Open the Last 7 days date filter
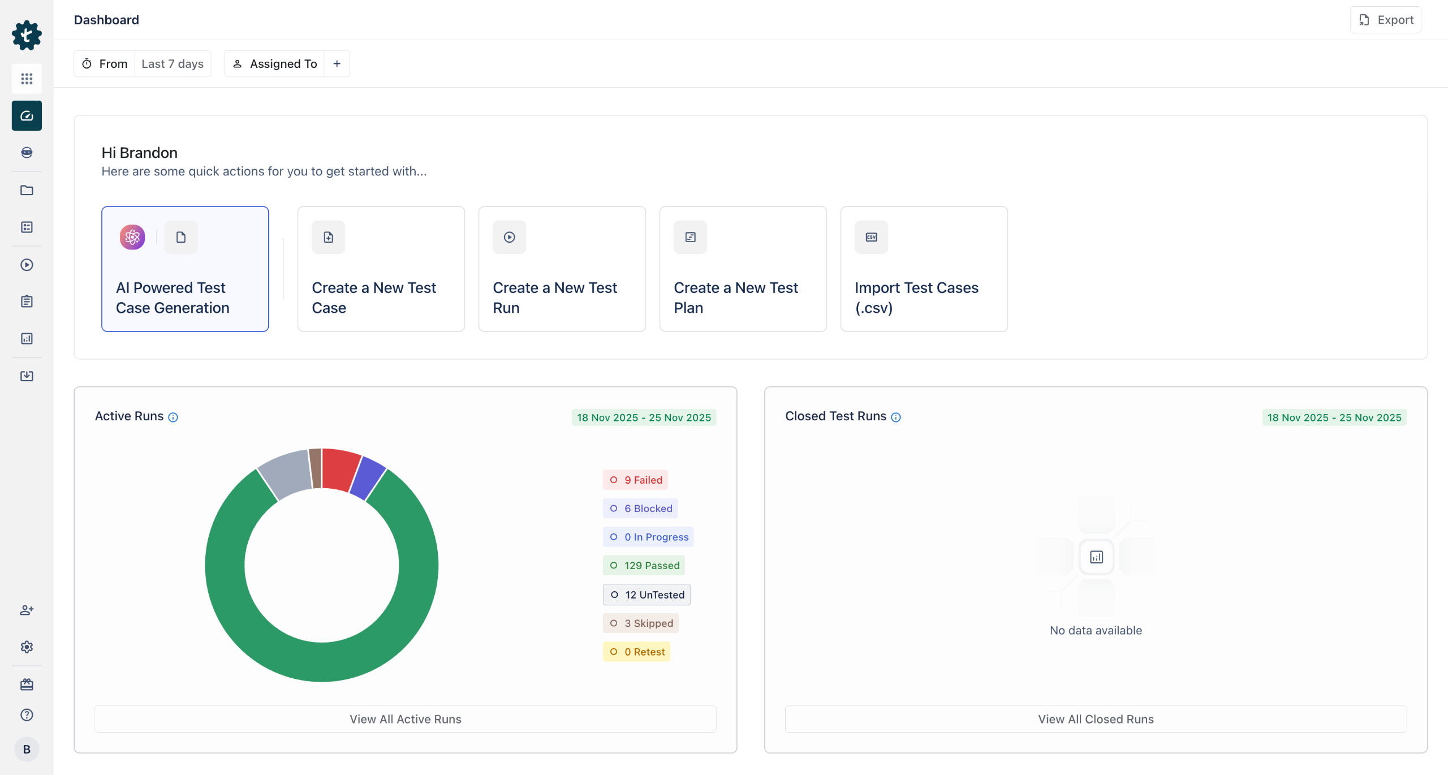The image size is (1448, 775). pyautogui.click(x=173, y=64)
